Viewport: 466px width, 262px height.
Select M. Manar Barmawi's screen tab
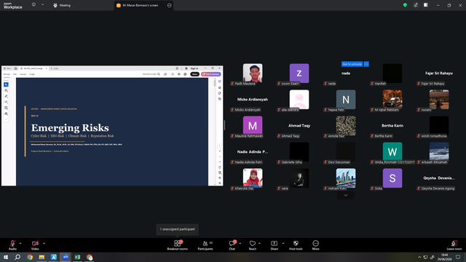[140, 5]
